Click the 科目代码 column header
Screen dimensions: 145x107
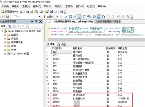(x=61, y=48)
